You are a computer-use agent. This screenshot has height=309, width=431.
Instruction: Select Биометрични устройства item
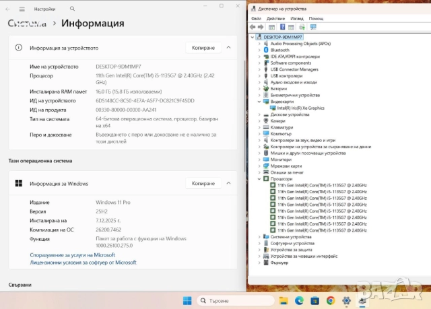[295, 96]
